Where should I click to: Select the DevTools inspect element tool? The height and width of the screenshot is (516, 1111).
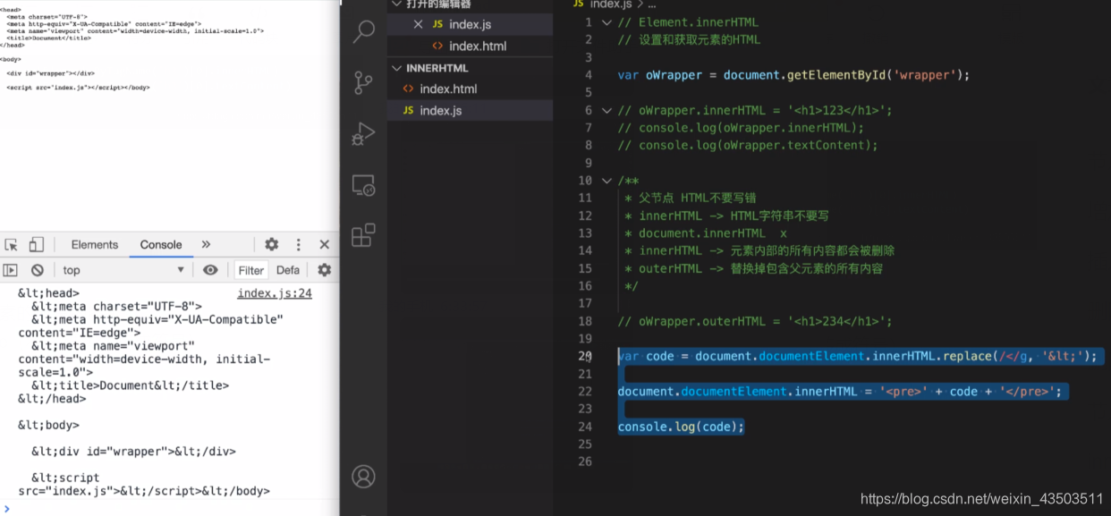[12, 245]
